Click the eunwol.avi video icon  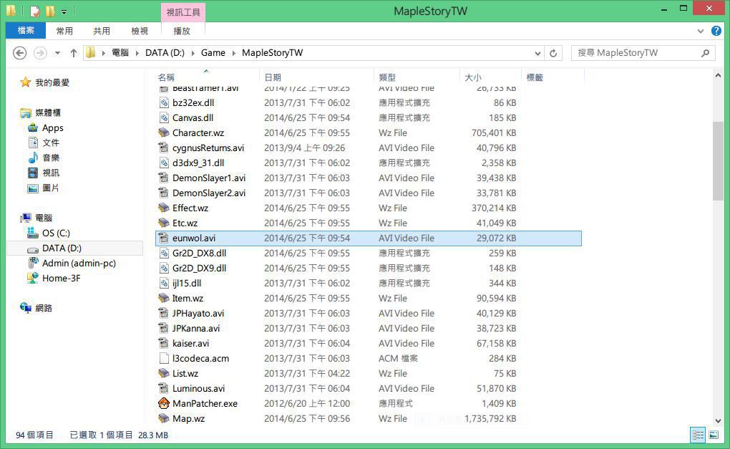click(164, 238)
